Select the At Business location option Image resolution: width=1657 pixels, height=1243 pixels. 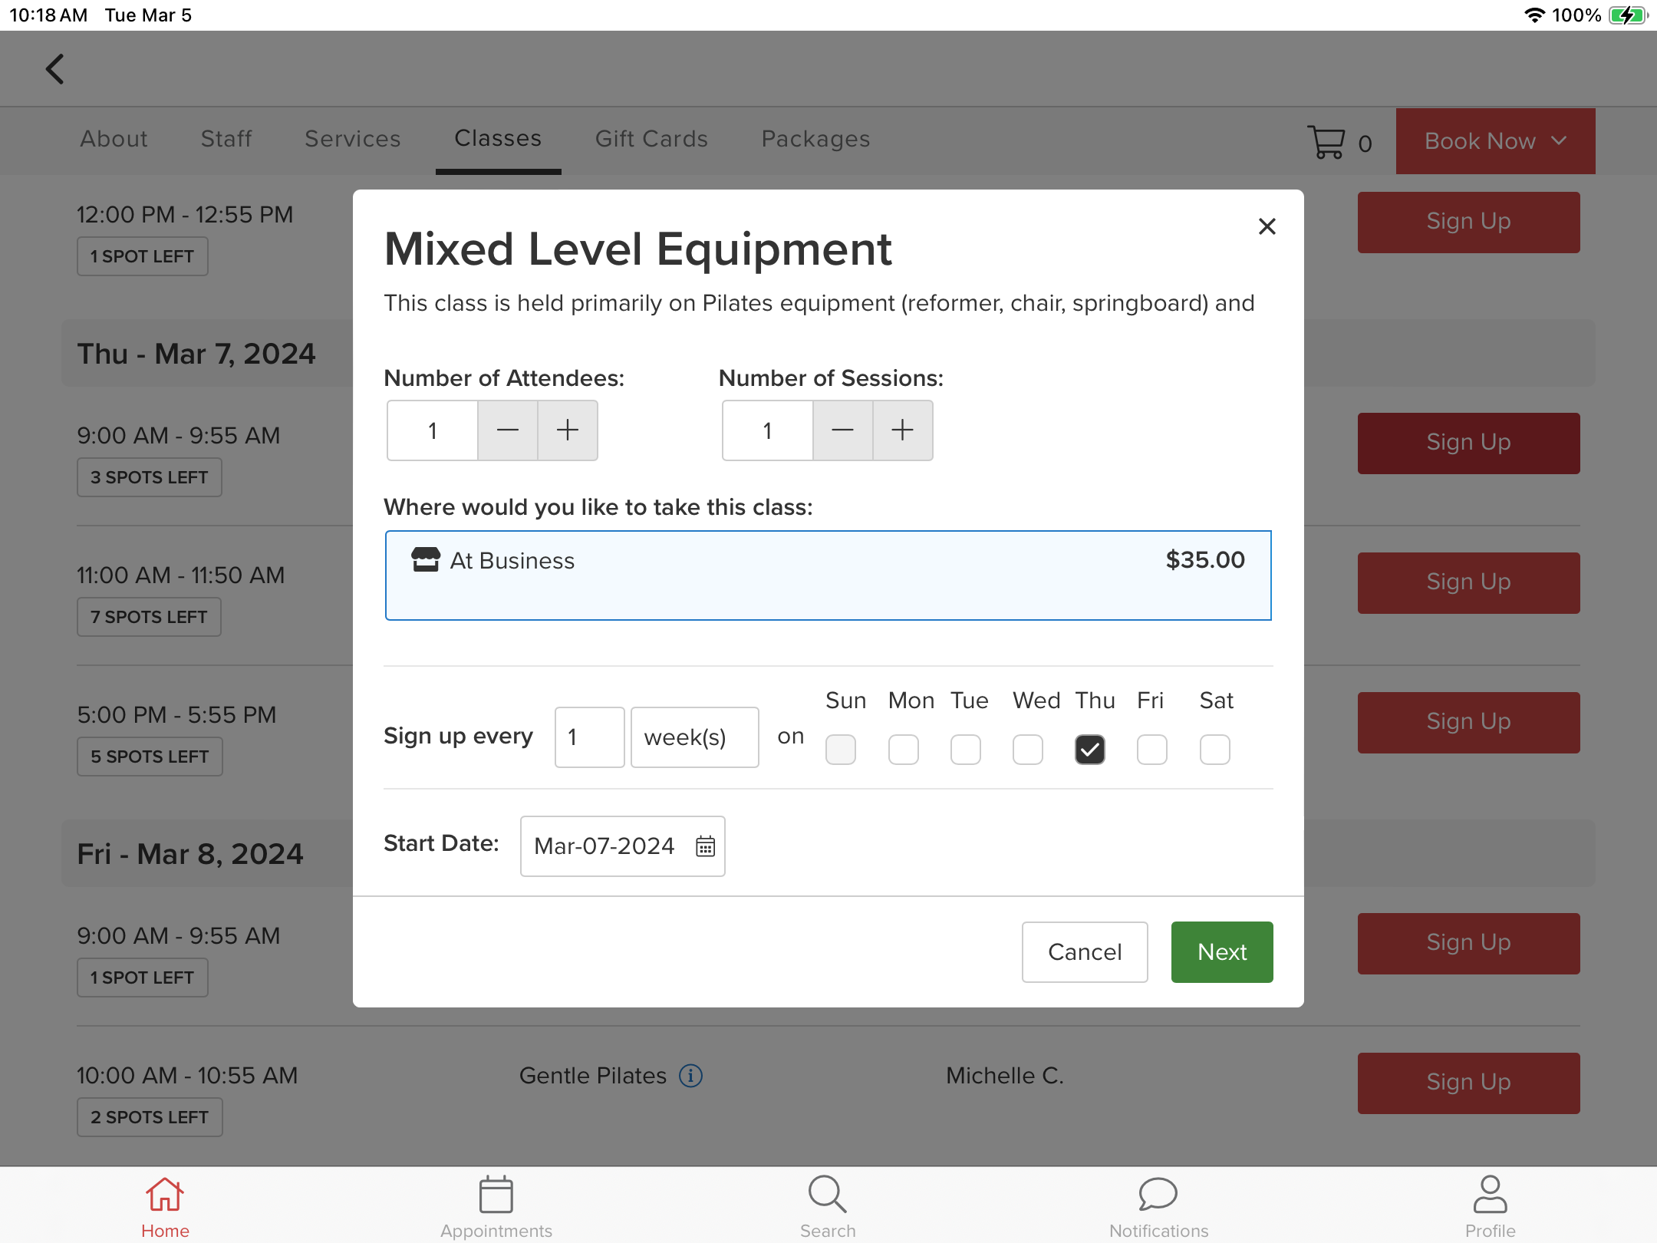tap(828, 575)
